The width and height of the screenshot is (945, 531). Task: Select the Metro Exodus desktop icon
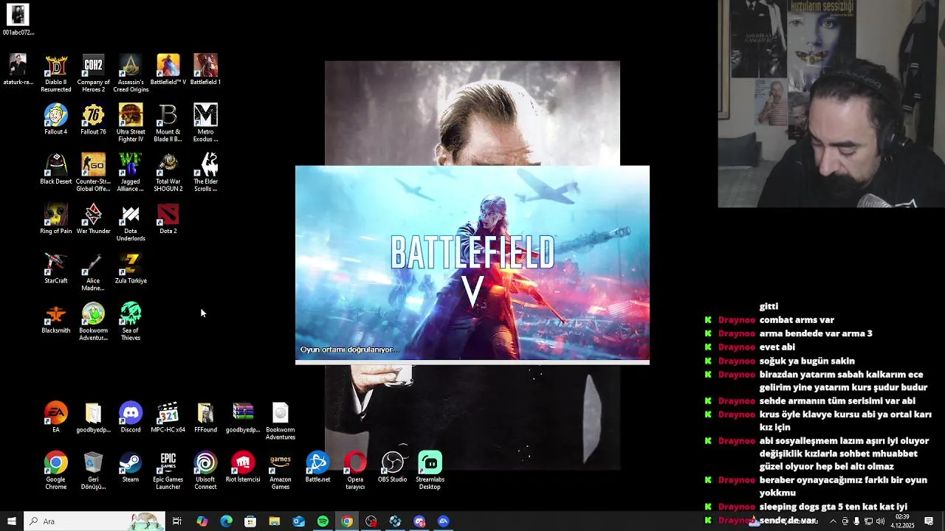tap(205, 122)
